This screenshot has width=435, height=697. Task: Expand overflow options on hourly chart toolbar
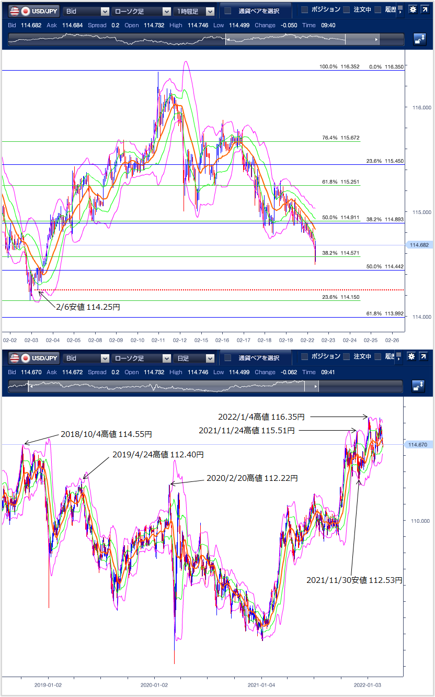(400, 10)
